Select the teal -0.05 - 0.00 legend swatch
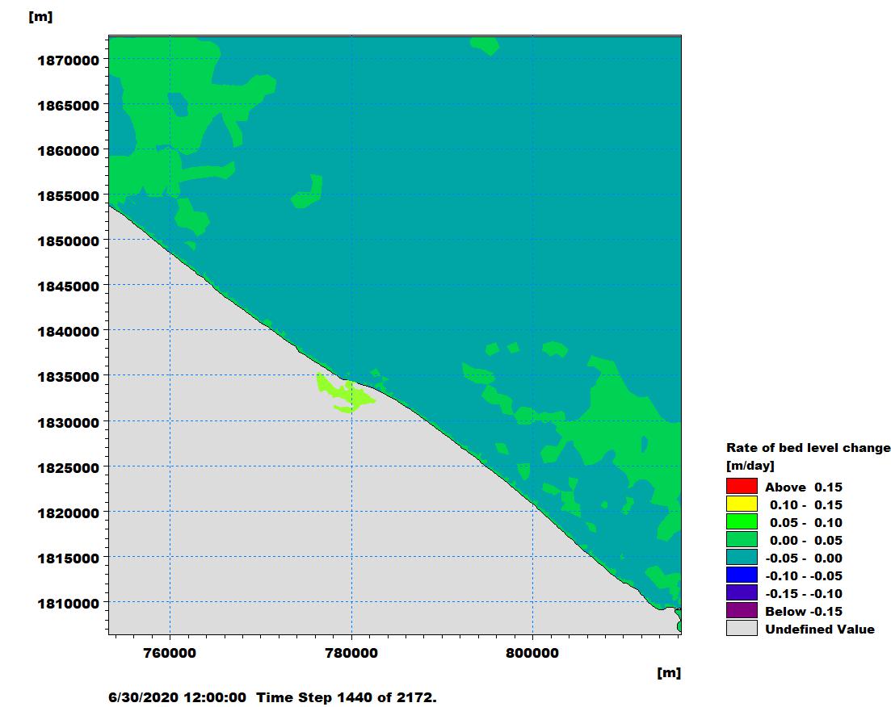The width and height of the screenshot is (891, 707). (x=742, y=557)
